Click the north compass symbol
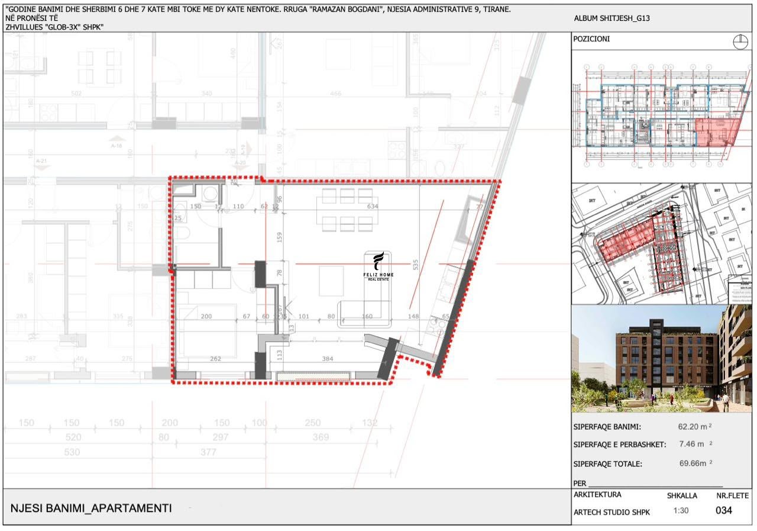Image resolution: width=757 pixels, height=531 pixels. click(x=739, y=41)
